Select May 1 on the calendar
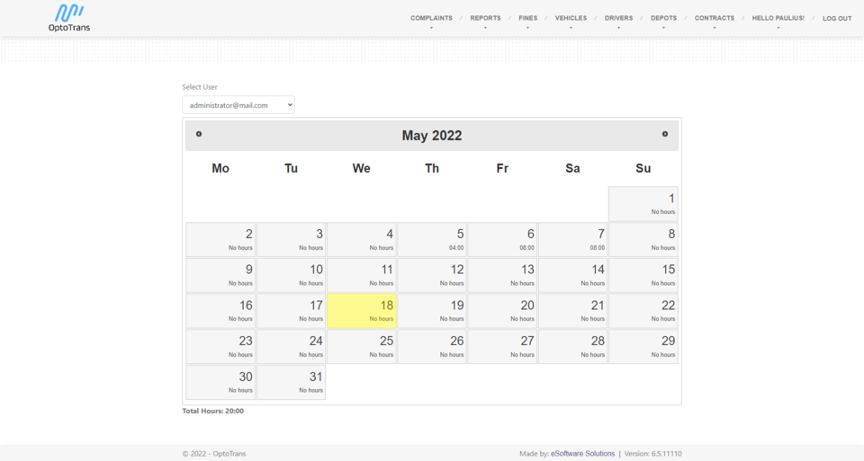The height and width of the screenshot is (461, 864). pos(643,204)
